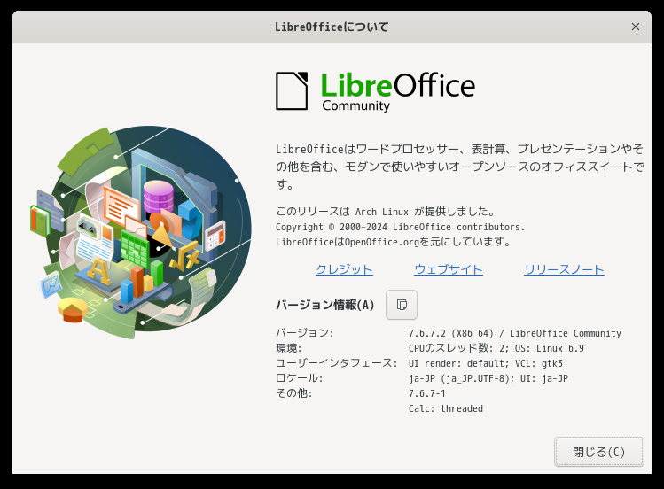Click the purple database cylinder in the illustration
This screenshot has width=664, height=489.
(159, 197)
